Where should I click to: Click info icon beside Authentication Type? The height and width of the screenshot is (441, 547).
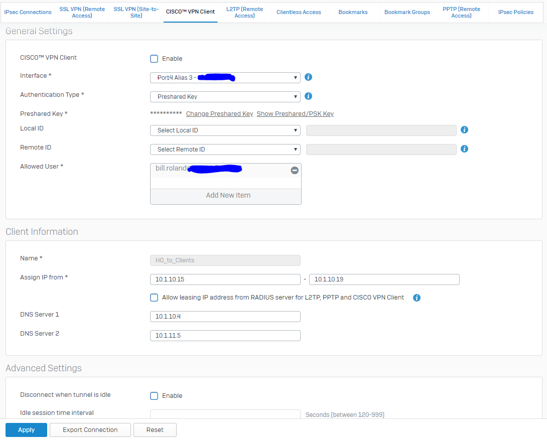pos(309,96)
